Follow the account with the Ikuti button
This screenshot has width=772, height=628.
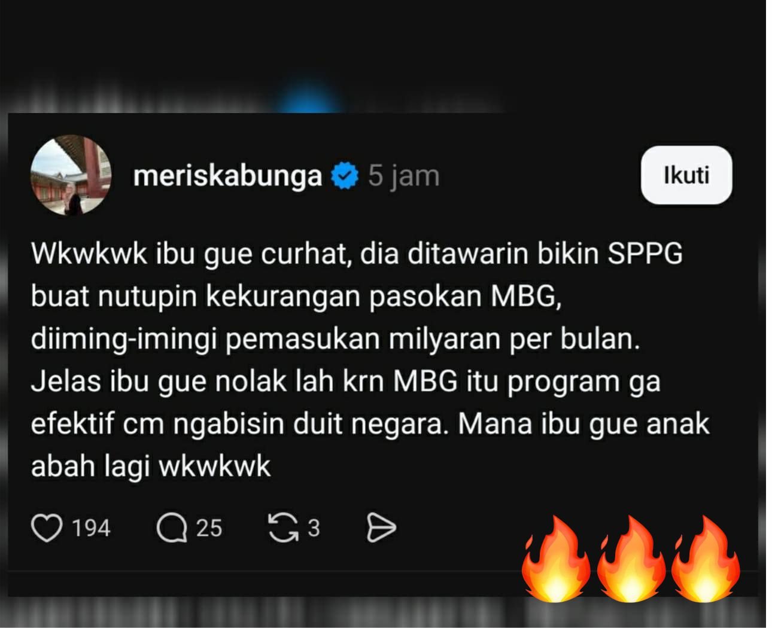tap(686, 175)
